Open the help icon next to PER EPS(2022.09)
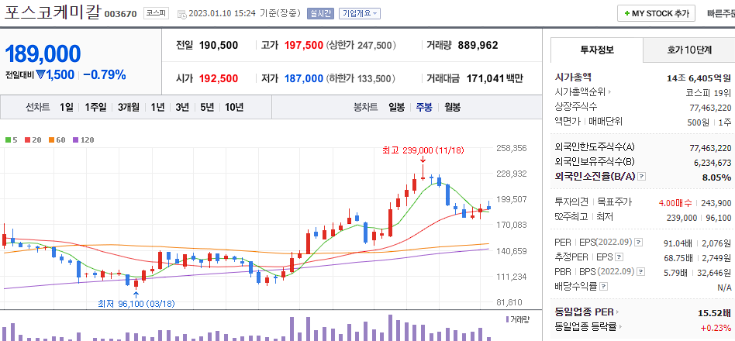This screenshot has height=341, width=735. coord(638,242)
